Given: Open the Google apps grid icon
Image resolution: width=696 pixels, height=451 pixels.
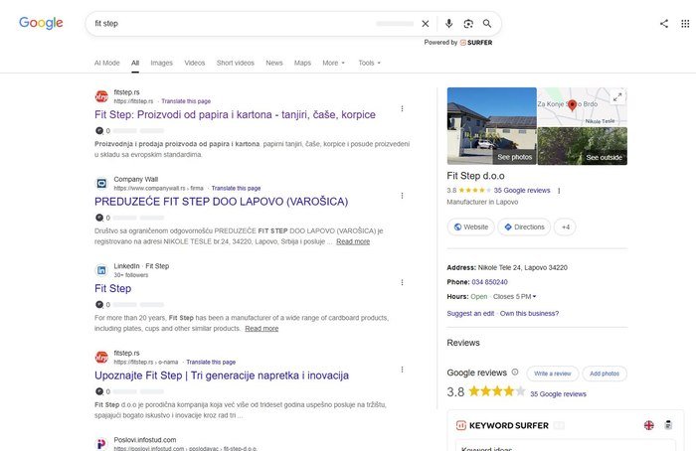Looking at the screenshot, I should (685, 24).
